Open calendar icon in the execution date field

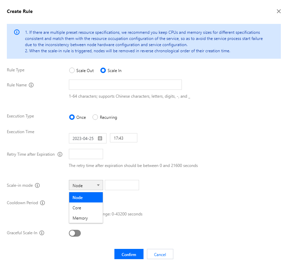[x=100, y=138]
